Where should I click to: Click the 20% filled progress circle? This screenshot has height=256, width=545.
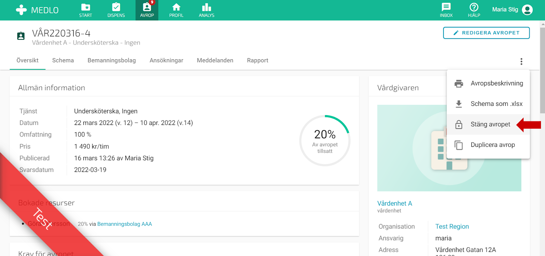[x=325, y=141]
